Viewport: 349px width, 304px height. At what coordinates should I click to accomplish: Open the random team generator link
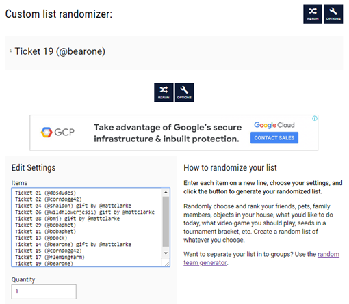point(261,258)
